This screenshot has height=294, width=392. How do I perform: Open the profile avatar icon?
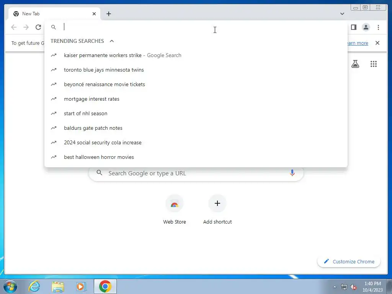(366, 27)
